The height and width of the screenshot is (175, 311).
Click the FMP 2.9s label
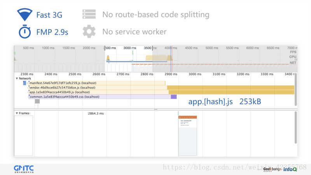[x=52, y=32]
